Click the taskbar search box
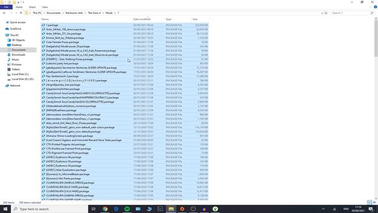378x213 pixels. point(50,209)
